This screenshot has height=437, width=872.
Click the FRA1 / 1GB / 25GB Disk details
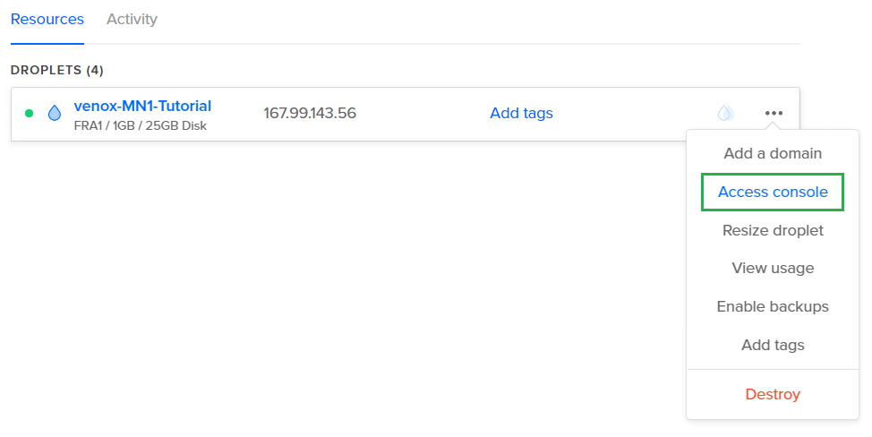[x=140, y=125]
